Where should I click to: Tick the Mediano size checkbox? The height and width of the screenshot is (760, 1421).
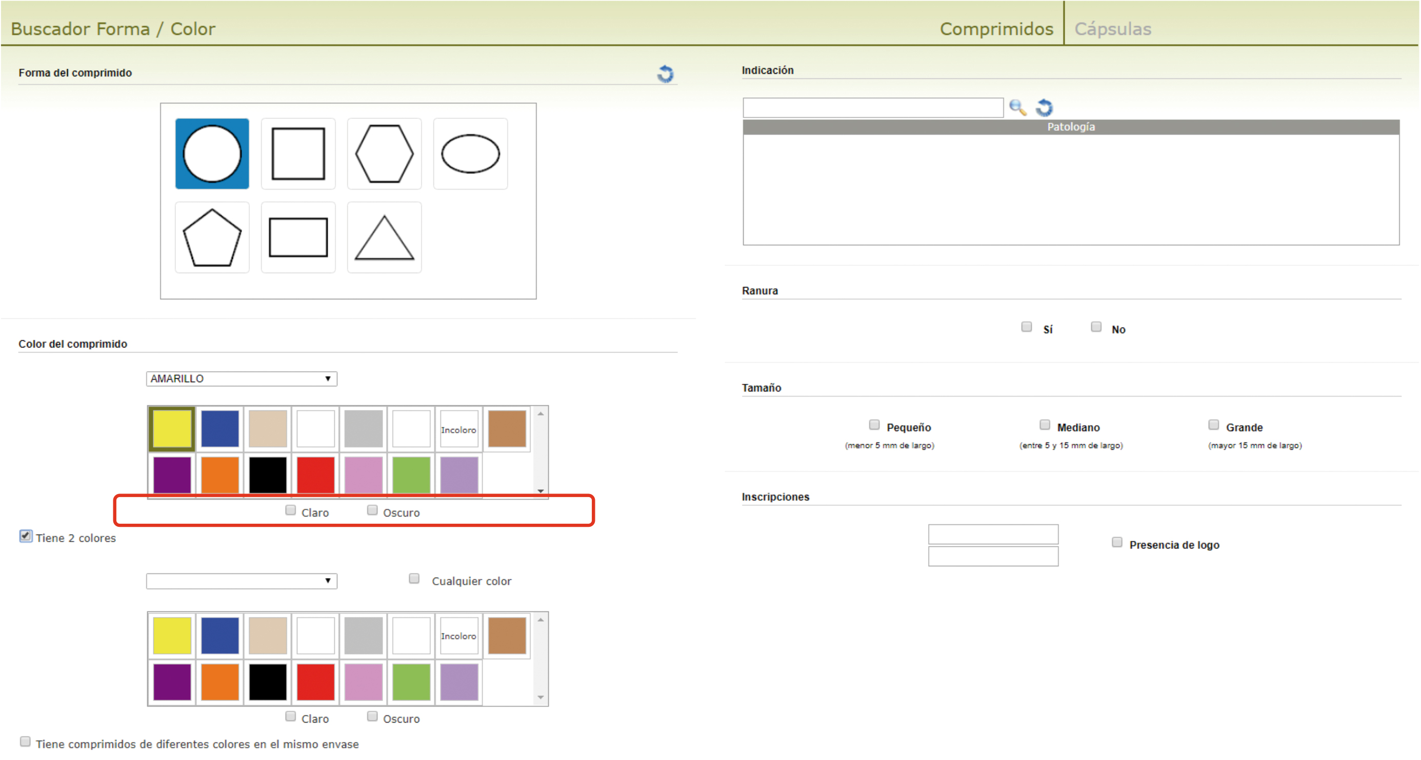click(x=1045, y=425)
